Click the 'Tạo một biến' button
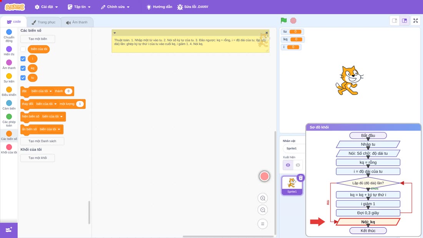The width and height of the screenshot is (423, 238). click(38, 39)
